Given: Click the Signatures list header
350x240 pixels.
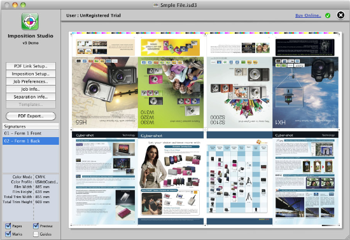Looking at the screenshot, I should (31, 126).
